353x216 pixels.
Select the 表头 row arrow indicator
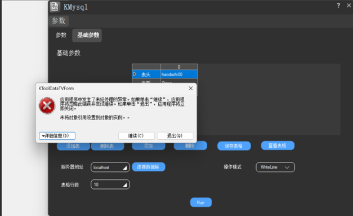coord(135,74)
